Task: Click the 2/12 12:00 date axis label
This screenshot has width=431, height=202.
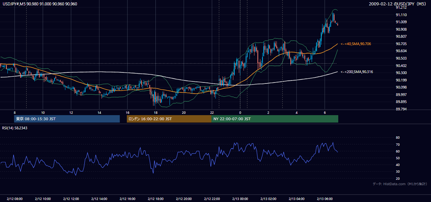Action: pos(71,199)
